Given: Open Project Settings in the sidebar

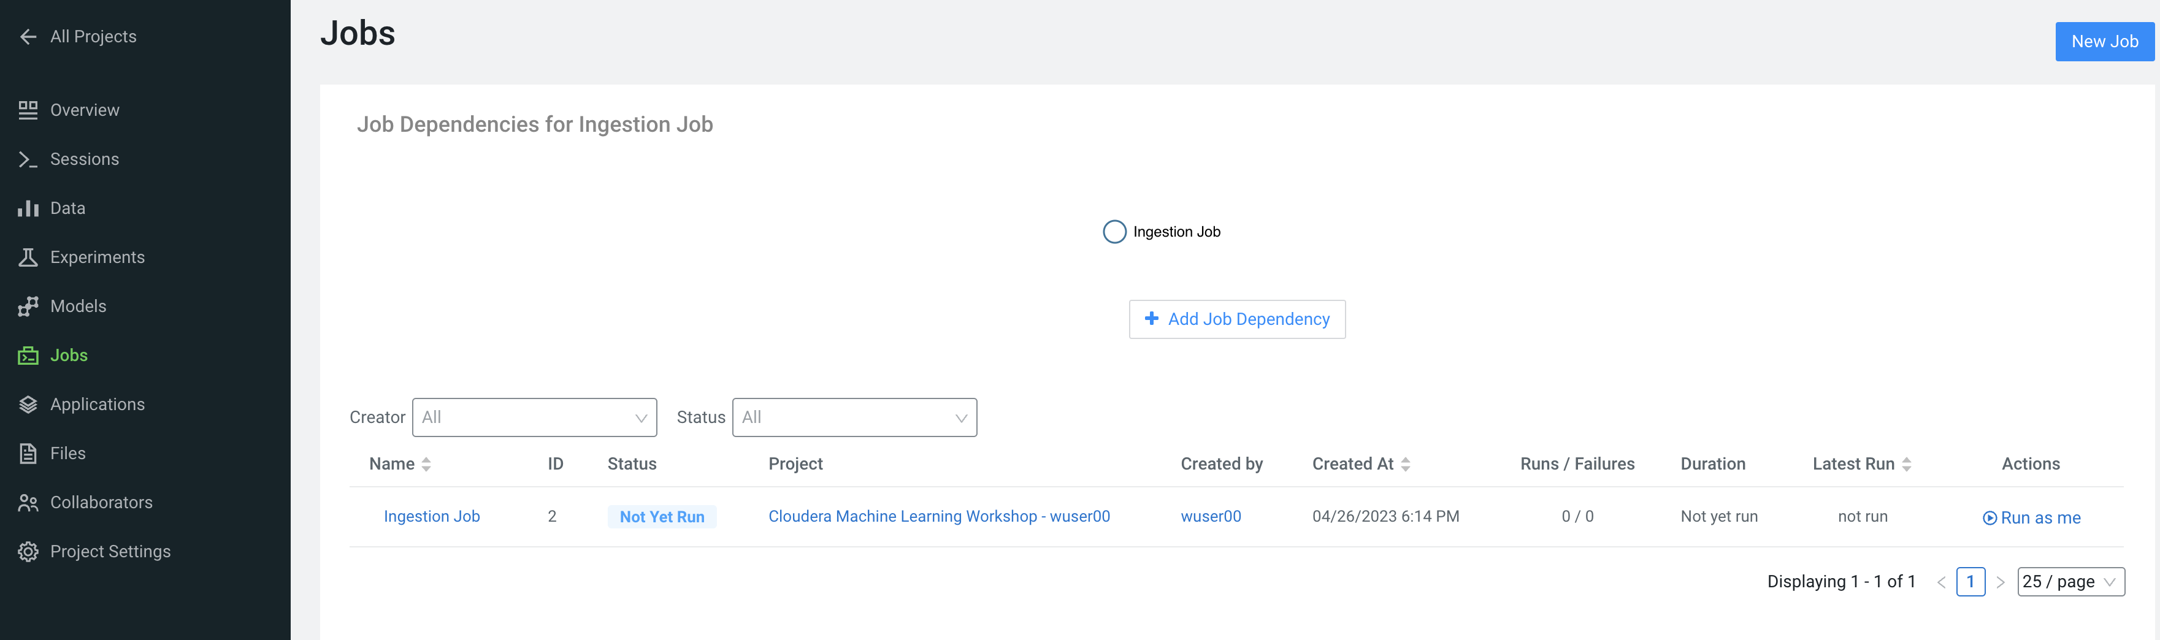Looking at the screenshot, I should tap(110, 551).
